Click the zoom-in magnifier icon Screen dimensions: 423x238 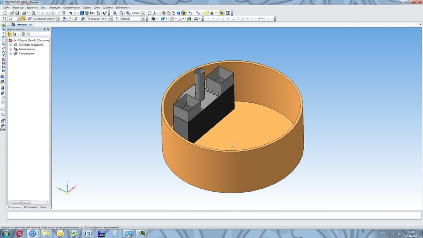[115, 13]
